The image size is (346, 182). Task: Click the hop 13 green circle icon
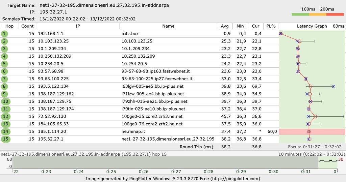[x=5, y=124]
